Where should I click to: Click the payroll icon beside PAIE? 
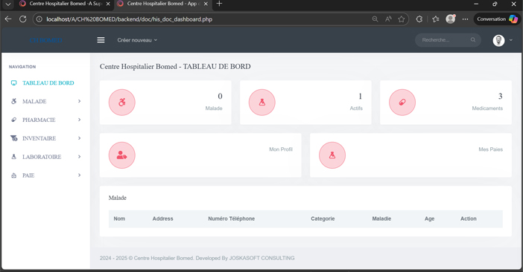13,175
